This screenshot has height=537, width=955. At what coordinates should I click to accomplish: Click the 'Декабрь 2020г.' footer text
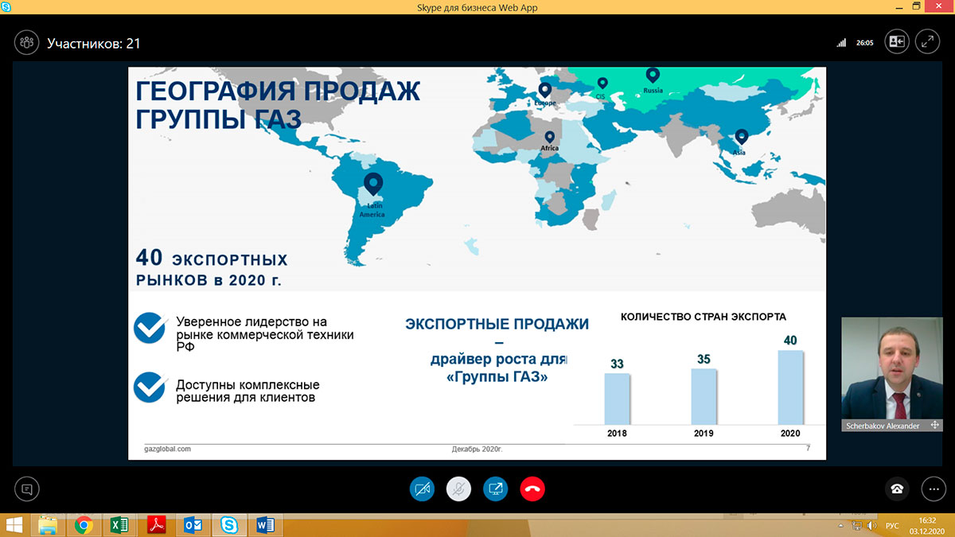[x=477, y=449]
